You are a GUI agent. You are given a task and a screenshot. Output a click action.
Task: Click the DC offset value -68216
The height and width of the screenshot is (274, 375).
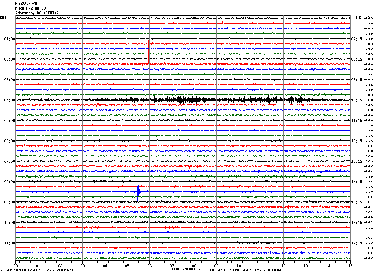[369, 161]
